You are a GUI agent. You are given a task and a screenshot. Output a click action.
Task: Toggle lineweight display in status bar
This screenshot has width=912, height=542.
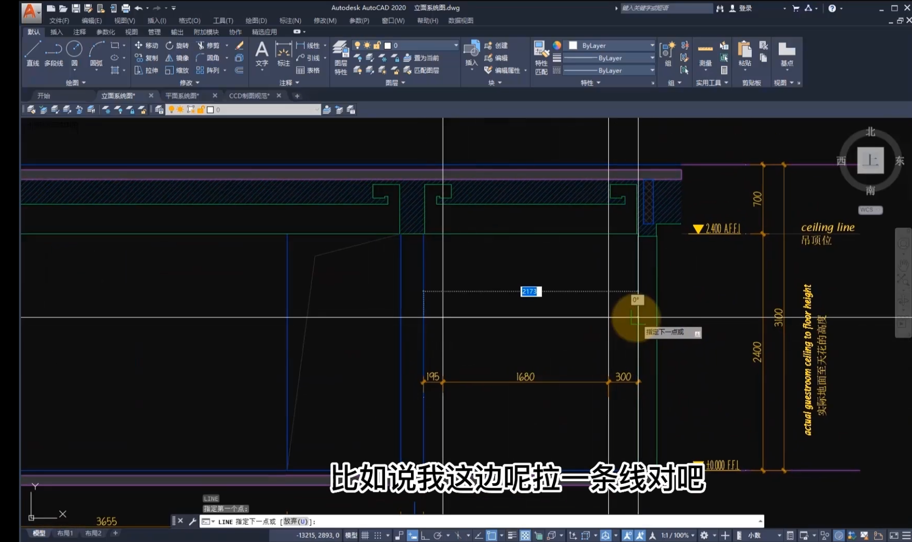(512, 536)
